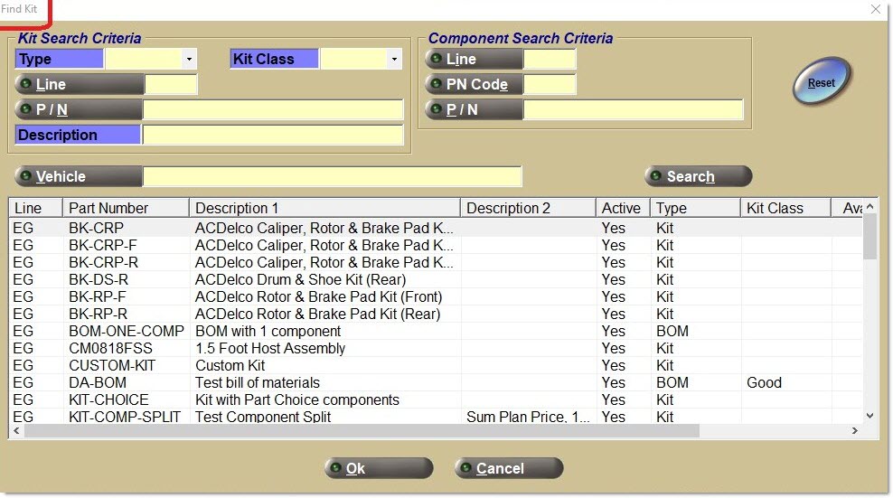Click the vertical scrollbar down arrow
The image size is (893, 498).
[x=869, y=416]
